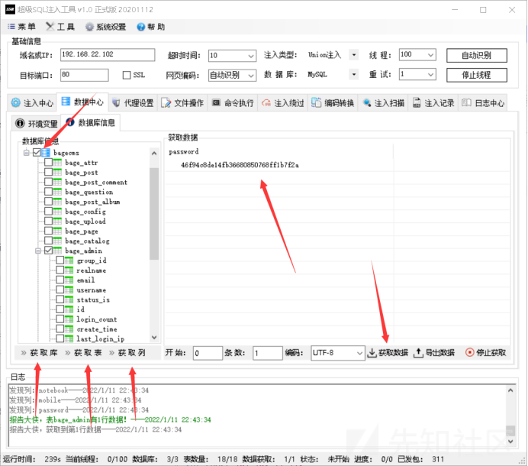
Task: Click the 命令执行 terminal icon
Action: tap(216, 102)
